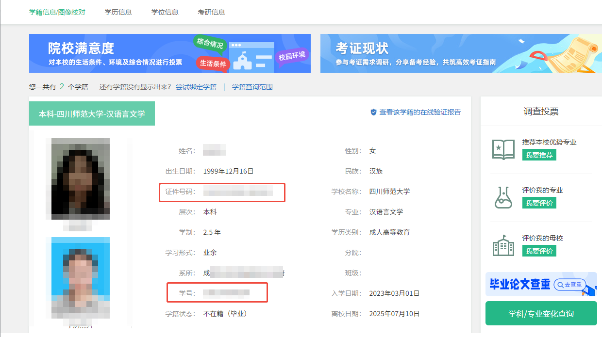View 查看该学籍的在线验证报告 link
Image resolution: width=602 pixels, height=337 pixels.
pyautogui.click(x=420, y=112)
